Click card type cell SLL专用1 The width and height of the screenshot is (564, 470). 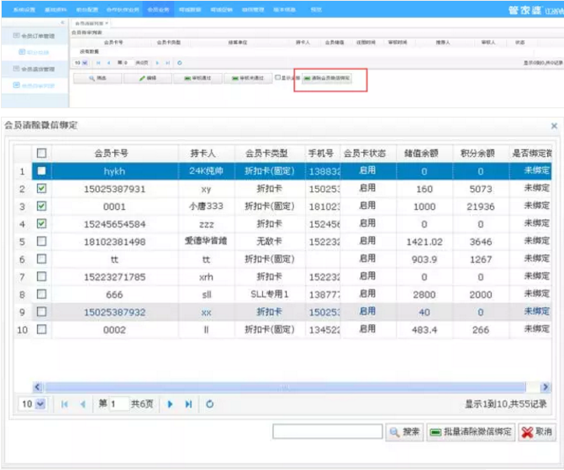[x=270, y=295]
